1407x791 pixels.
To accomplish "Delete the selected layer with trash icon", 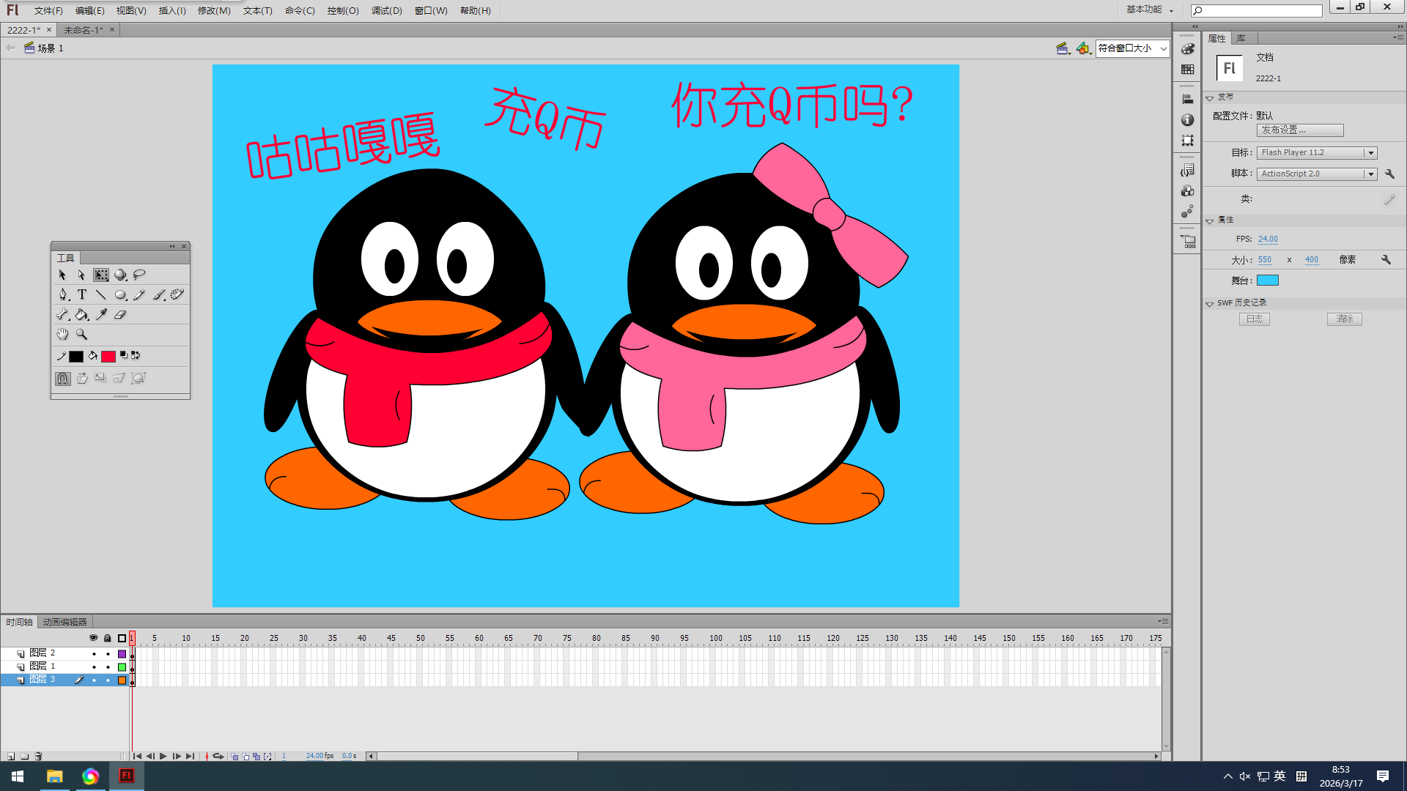I will 38,756.
